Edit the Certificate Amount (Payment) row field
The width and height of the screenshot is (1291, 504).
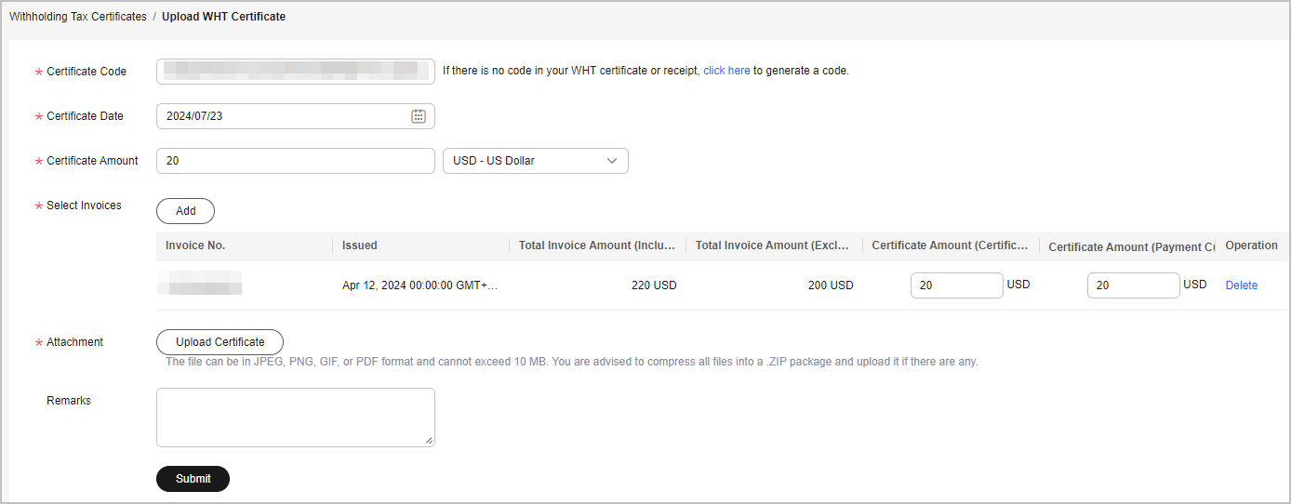coord(1133,285)
